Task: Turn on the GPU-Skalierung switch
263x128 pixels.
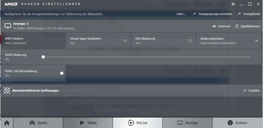Action: point(191,41)
